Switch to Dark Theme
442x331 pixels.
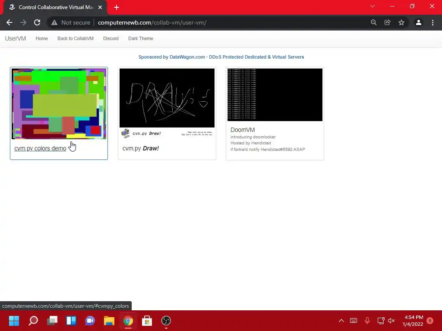141,38
